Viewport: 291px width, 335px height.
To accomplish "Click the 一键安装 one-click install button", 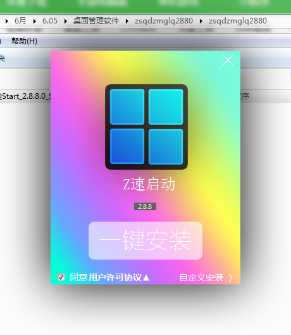I will (x=145, y=241).
